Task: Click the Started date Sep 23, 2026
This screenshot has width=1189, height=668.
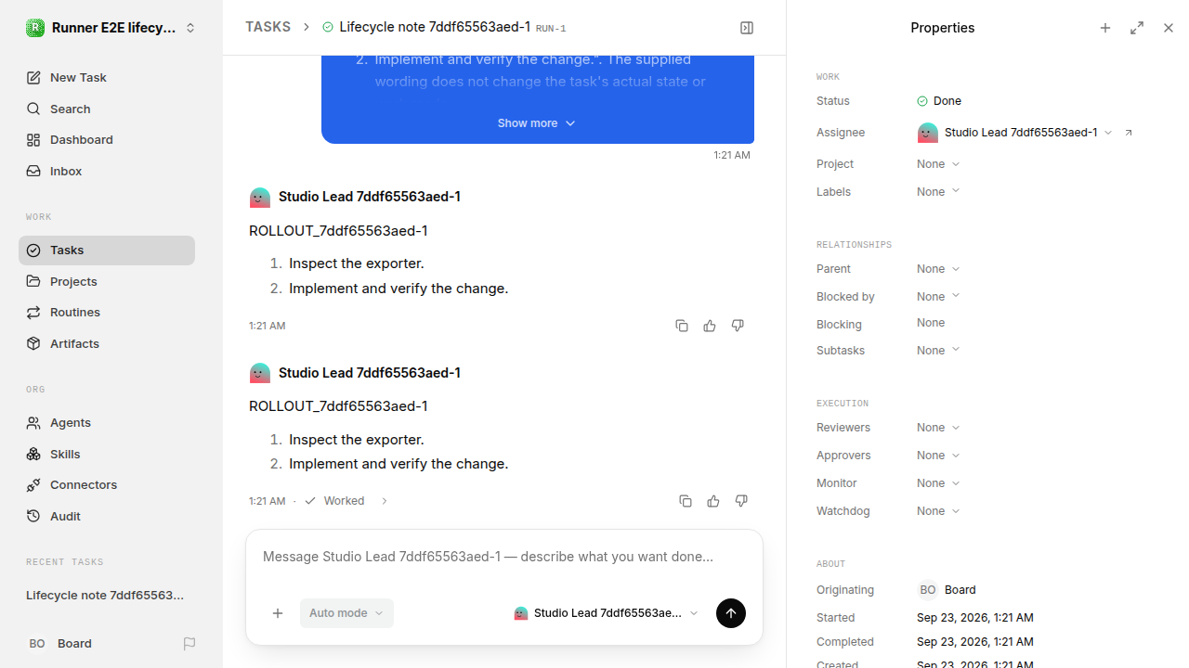Action: pyautogui.click(x=975, y=618)
